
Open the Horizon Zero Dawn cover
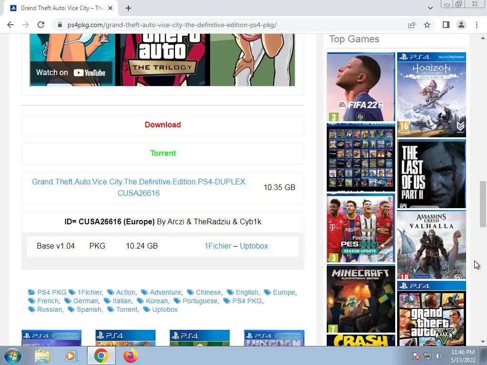(x=431, y=95)
